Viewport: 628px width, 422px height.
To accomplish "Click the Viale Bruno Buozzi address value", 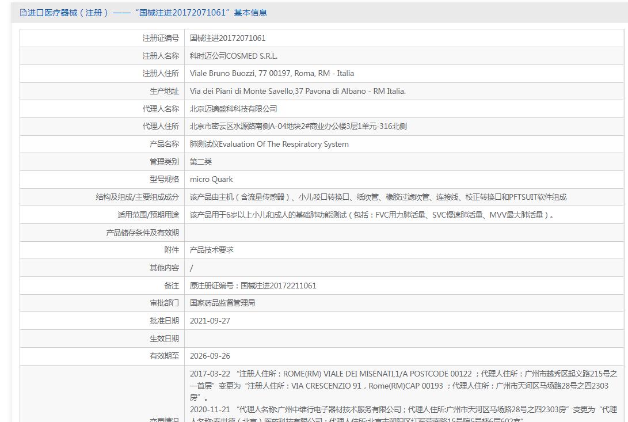I will [272, 73].
